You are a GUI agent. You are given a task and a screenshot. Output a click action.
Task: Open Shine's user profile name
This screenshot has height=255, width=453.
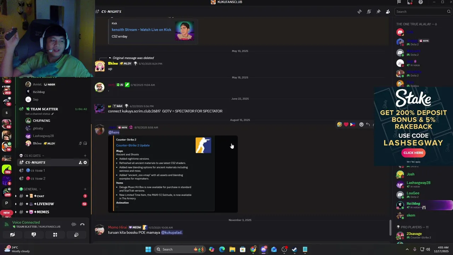tap(113, 64)
